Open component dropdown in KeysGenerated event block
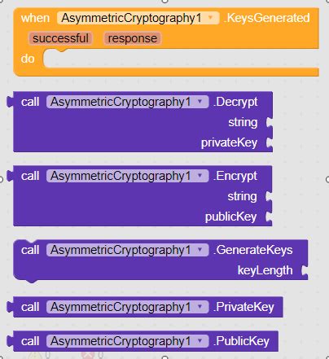The width and height of the screenshot is (329, 359). point(138,18)
